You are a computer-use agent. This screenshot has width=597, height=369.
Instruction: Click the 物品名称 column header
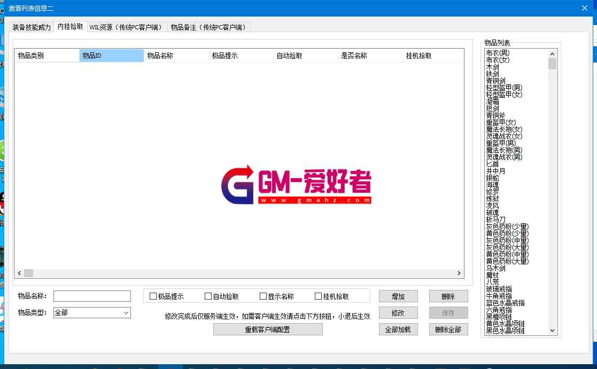[x=176, y=56]
